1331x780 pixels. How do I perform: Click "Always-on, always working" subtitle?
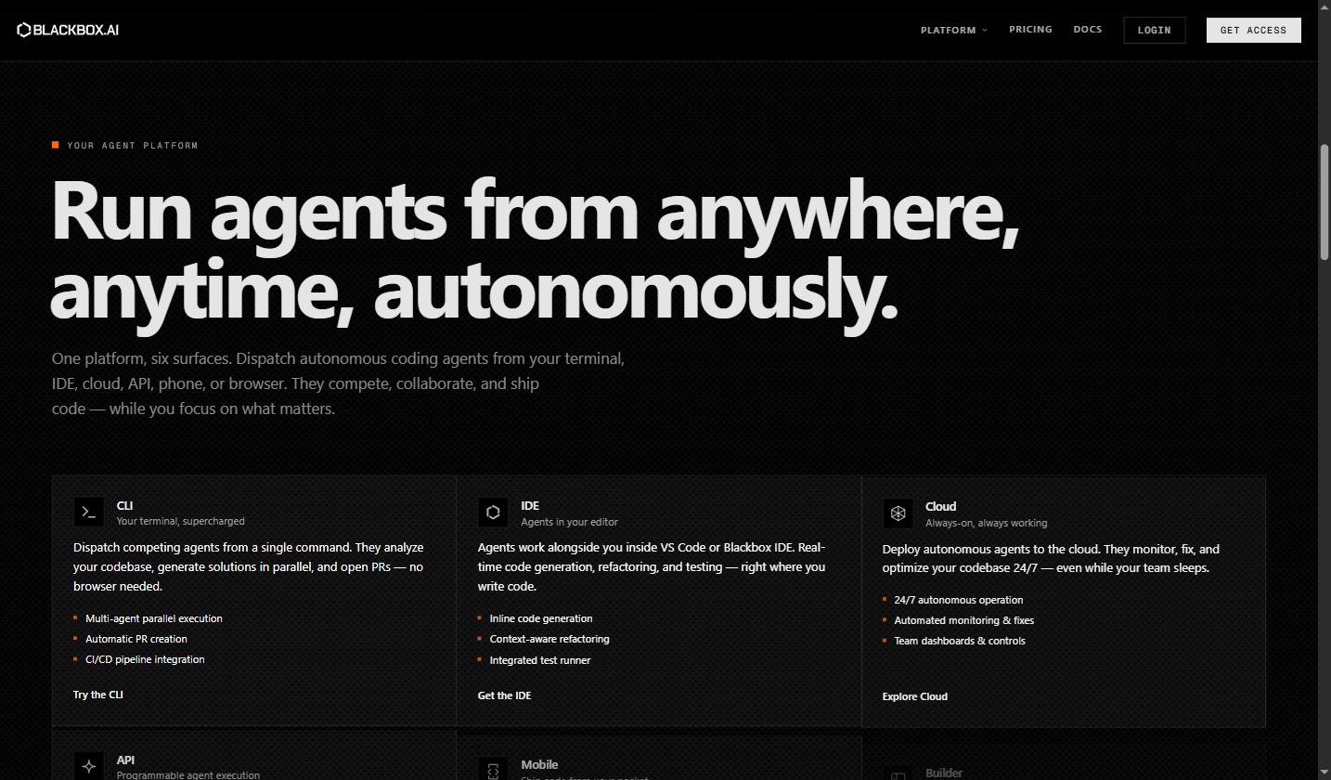coord(987,523)
